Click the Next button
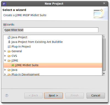110x105 pixels. coord(53,95)
